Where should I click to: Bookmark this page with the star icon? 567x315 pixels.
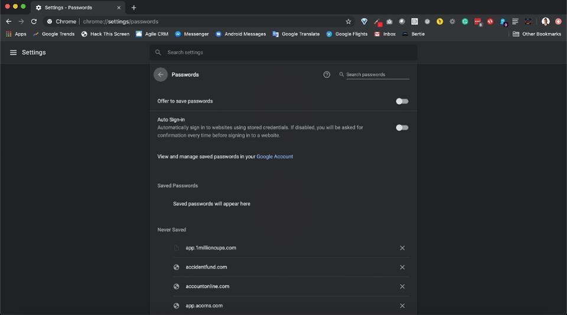tap(348, 21)
